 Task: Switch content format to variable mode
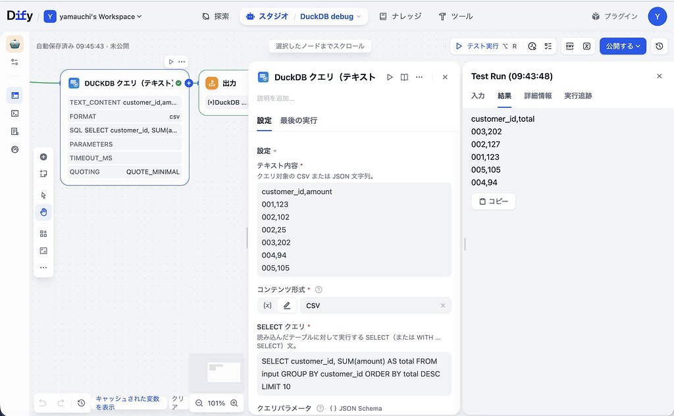pyautogui.click(x=267, y=305)
